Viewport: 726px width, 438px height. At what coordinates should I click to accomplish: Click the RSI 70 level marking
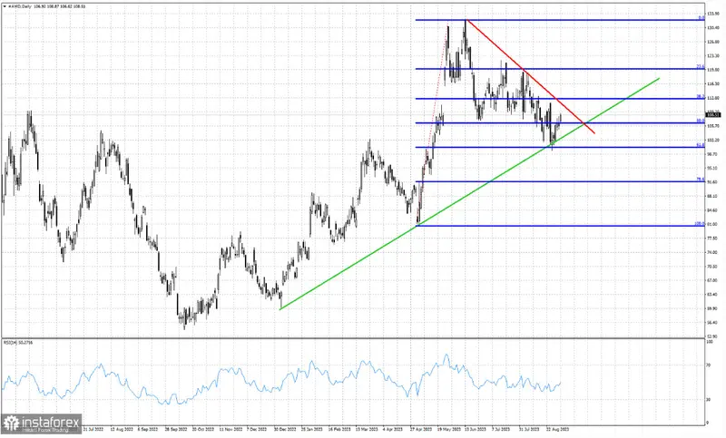coord(710,364)
